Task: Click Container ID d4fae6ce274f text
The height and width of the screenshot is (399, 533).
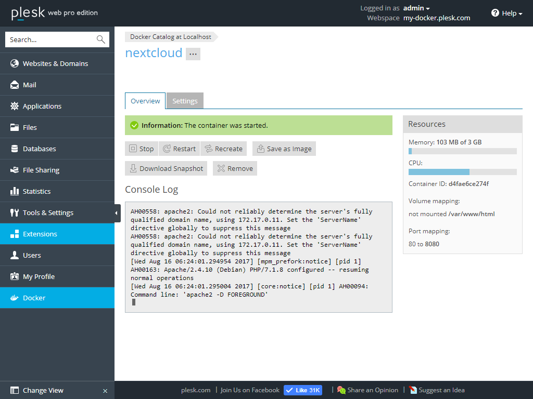Action: coord(449,184)
